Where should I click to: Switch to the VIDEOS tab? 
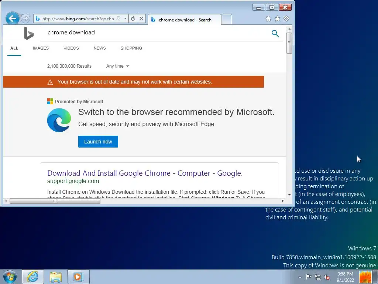tap(71, 48)
